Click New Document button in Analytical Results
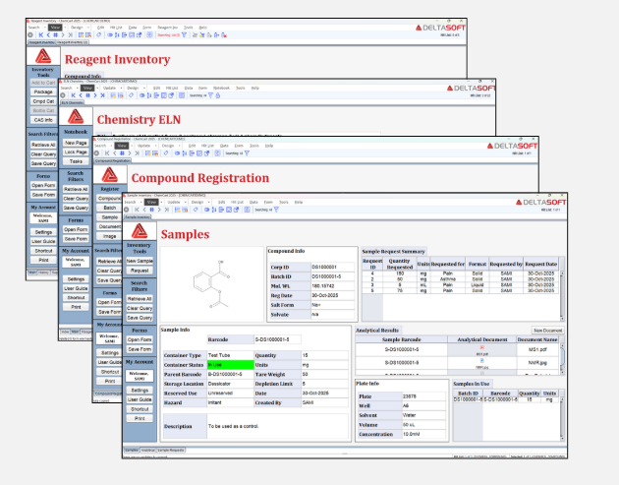 click(x=547, y=330)
